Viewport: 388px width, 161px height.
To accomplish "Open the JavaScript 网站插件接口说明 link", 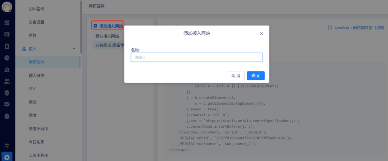I will tap(359, 28).
